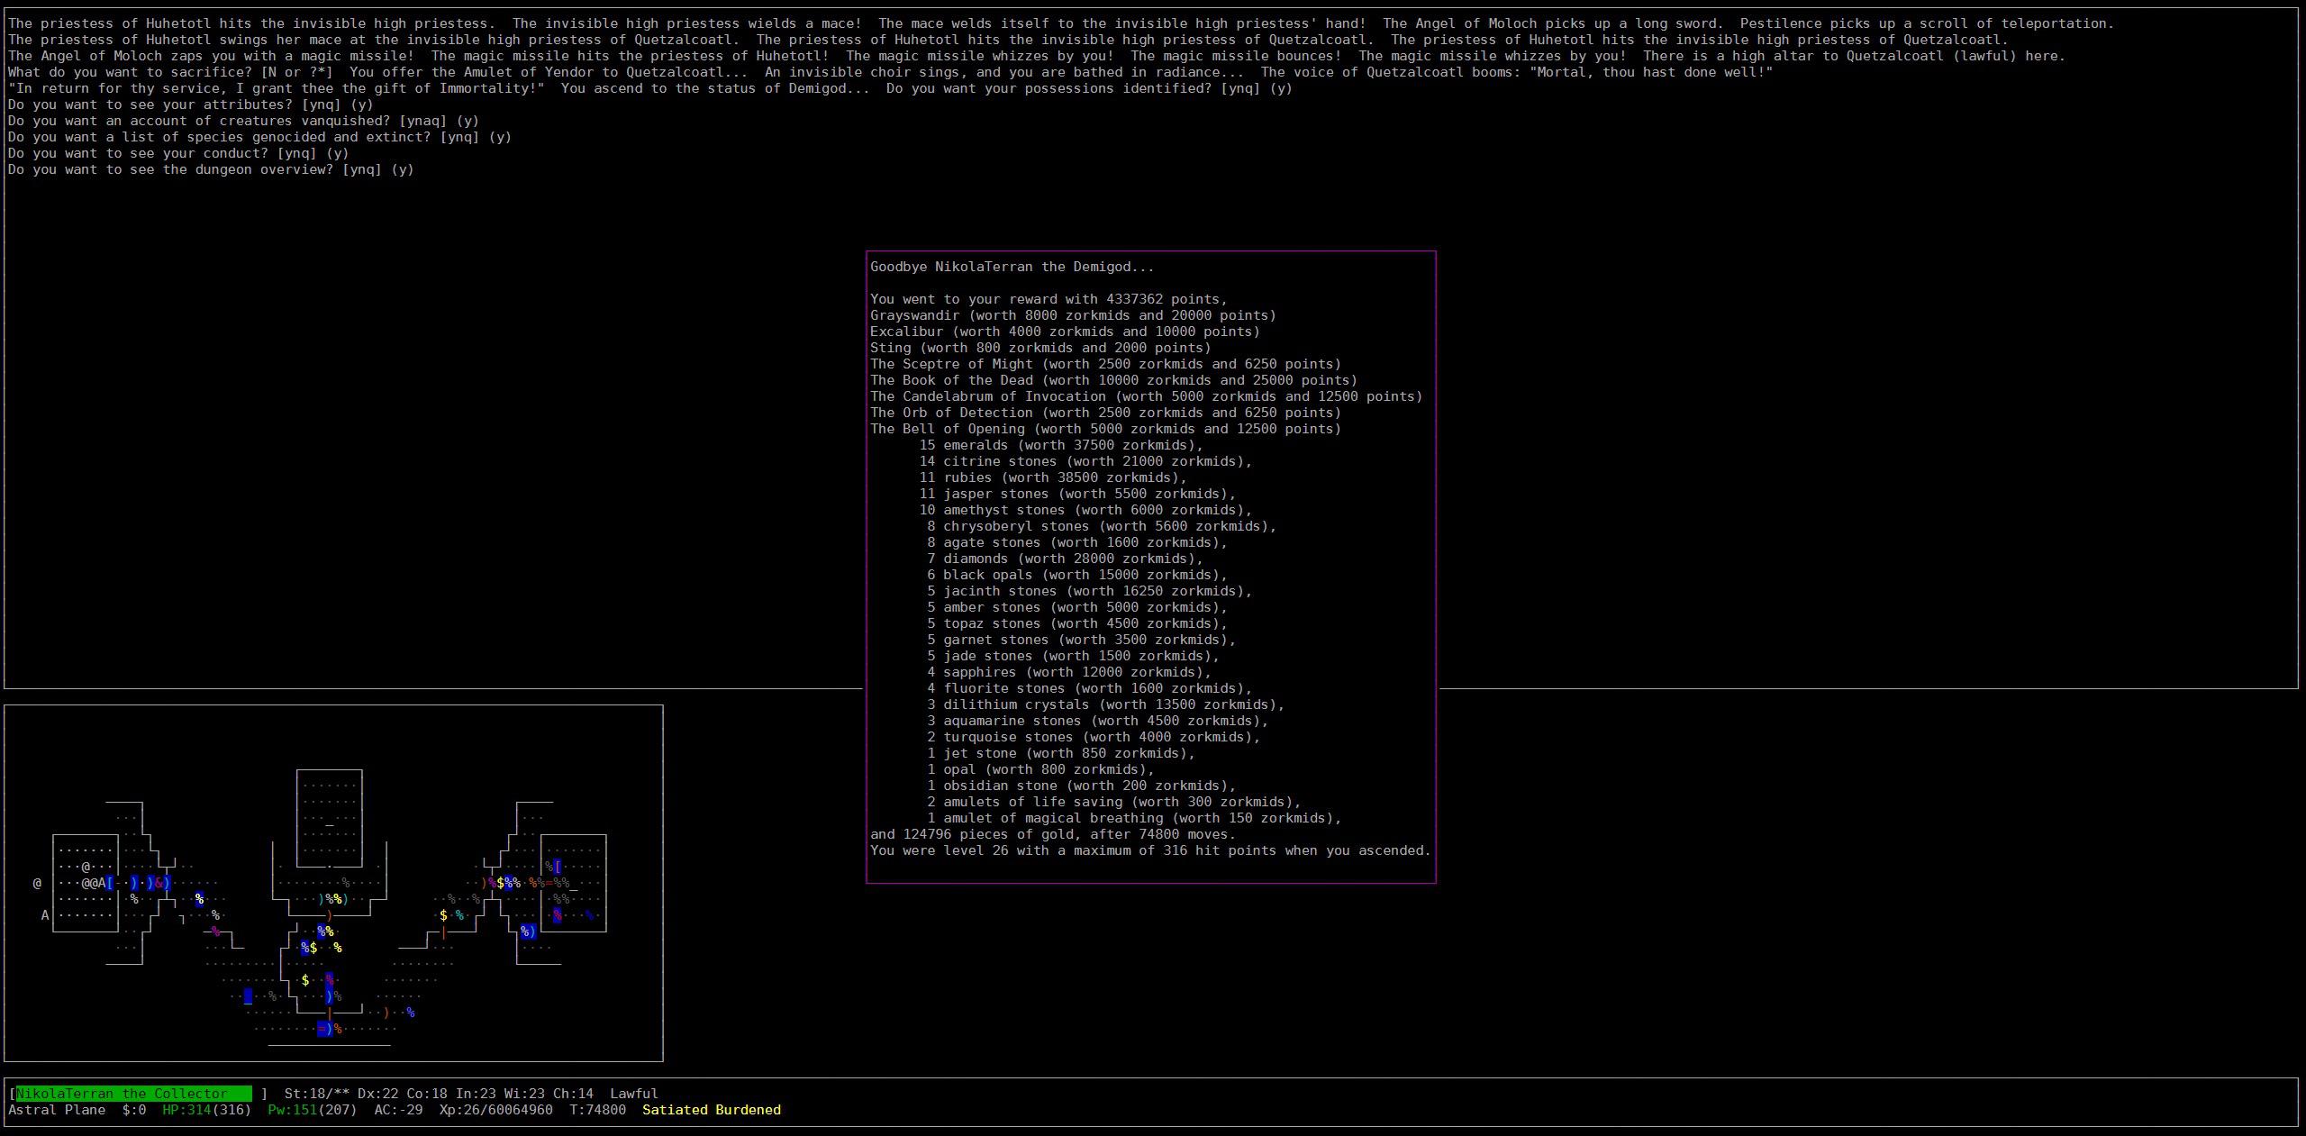Click the lone @ outside the left temple wall
The width and height of the screenshot is (2306, 1136).
37,883
